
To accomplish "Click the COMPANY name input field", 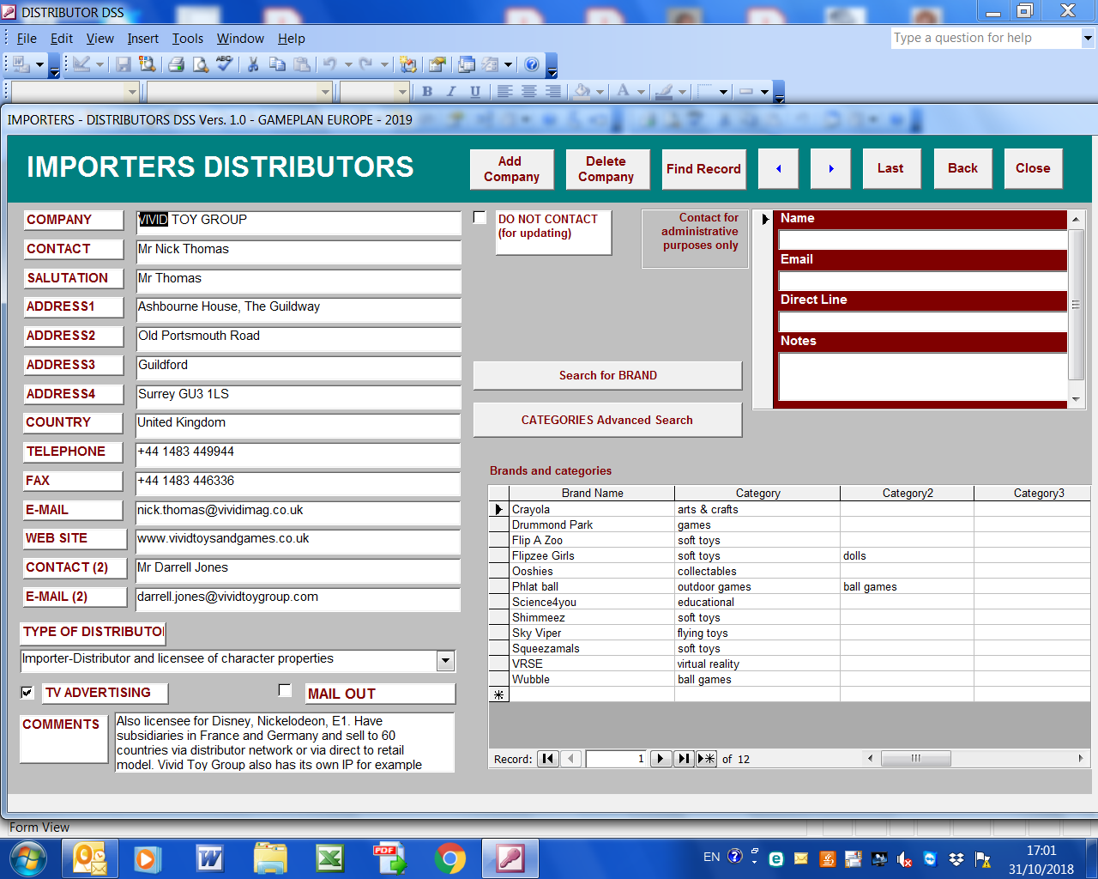I will (298, 221).
